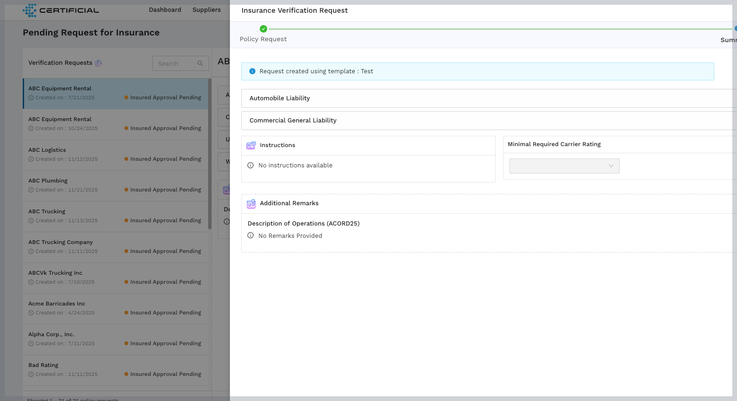Select ABC Equipment Rental created 7/21/2025
This screenshot has height=401, width=737.
116,94
